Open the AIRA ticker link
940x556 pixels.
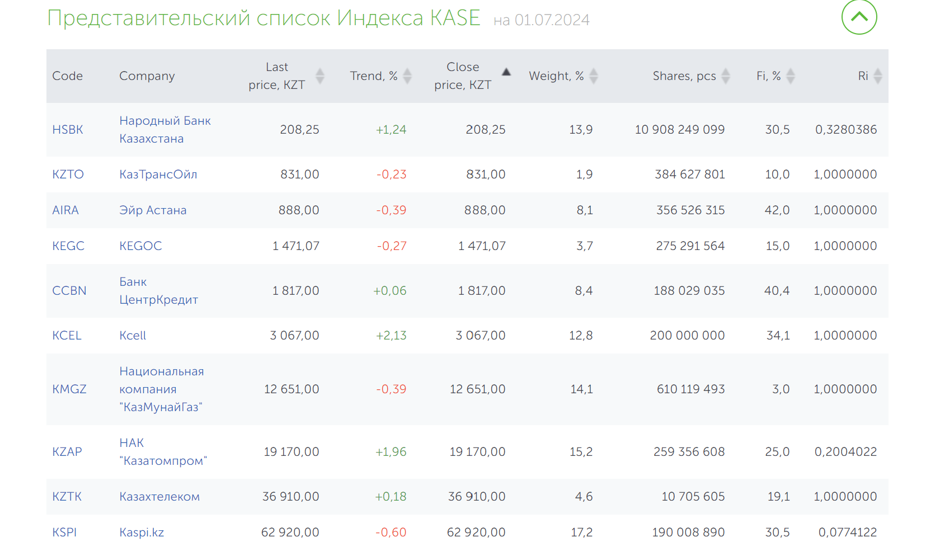click(x=65, y=210)
